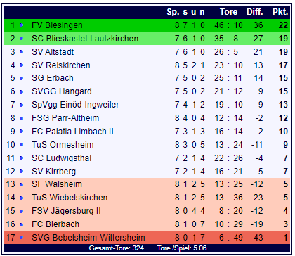Select the blue dot beside SG Erbach

(x=21, y=78)
